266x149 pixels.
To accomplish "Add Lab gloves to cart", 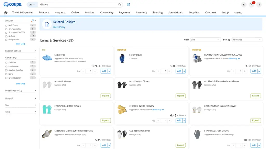I will click(x=104, y=71).
